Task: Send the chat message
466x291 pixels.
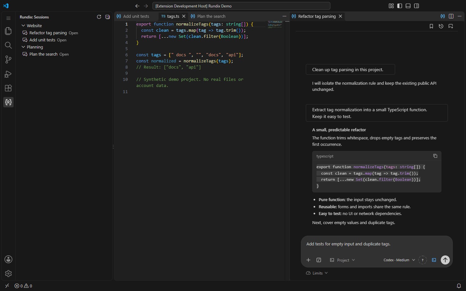Action: pos(445,260)
